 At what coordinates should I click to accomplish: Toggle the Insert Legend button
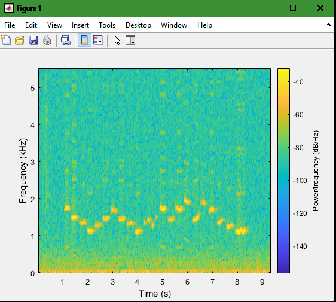pos(98,40)
